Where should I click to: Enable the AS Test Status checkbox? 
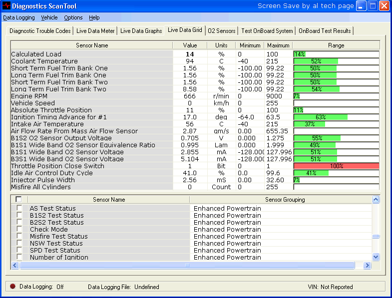[19, 208]
